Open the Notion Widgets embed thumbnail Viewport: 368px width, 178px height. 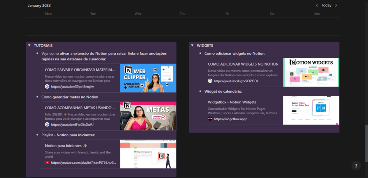click(311, 72)
